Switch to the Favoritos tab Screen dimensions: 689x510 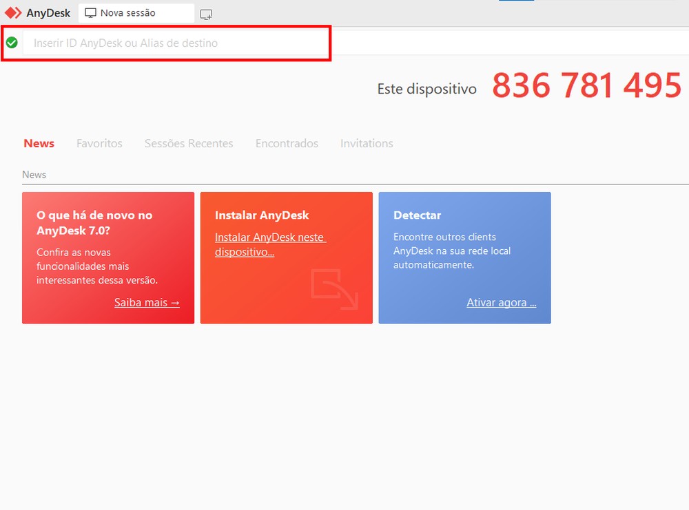(99, 143)
